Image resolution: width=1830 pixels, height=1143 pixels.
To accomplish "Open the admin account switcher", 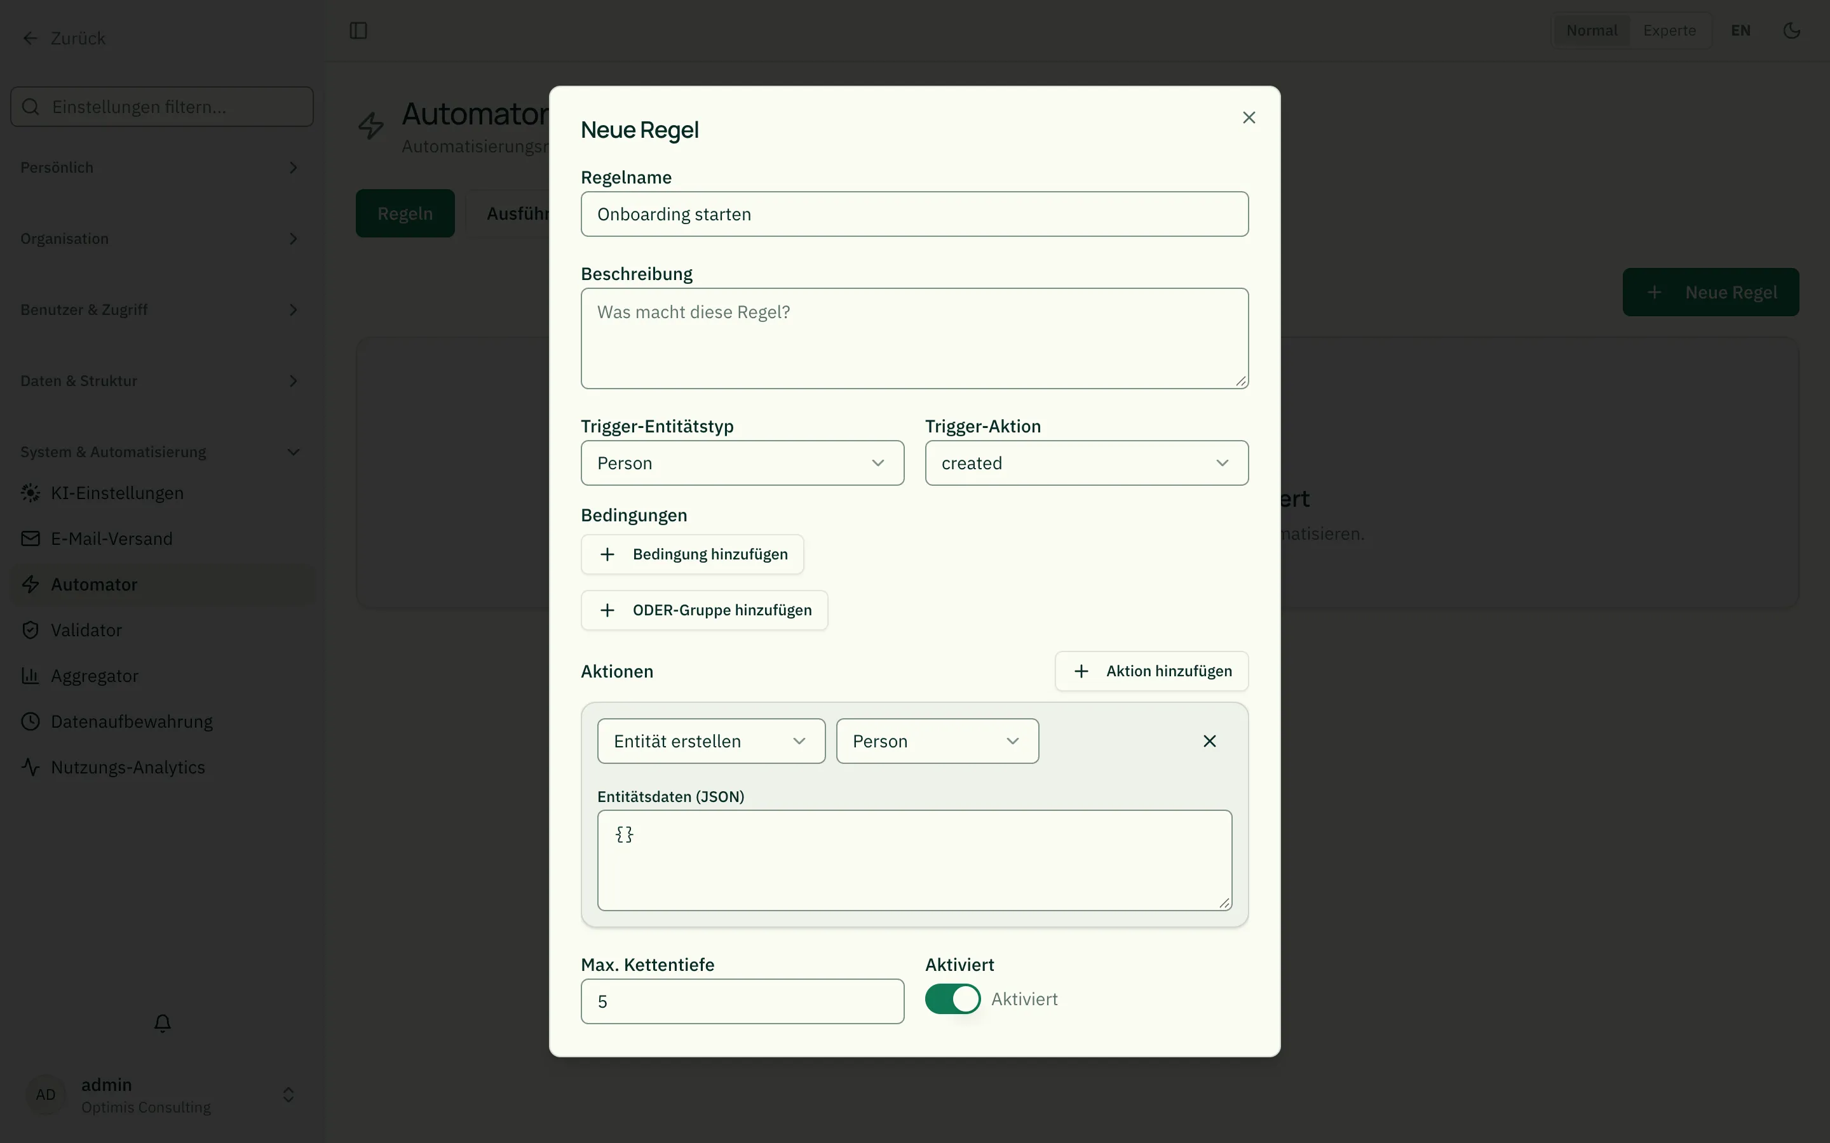I will [163, 1095].
